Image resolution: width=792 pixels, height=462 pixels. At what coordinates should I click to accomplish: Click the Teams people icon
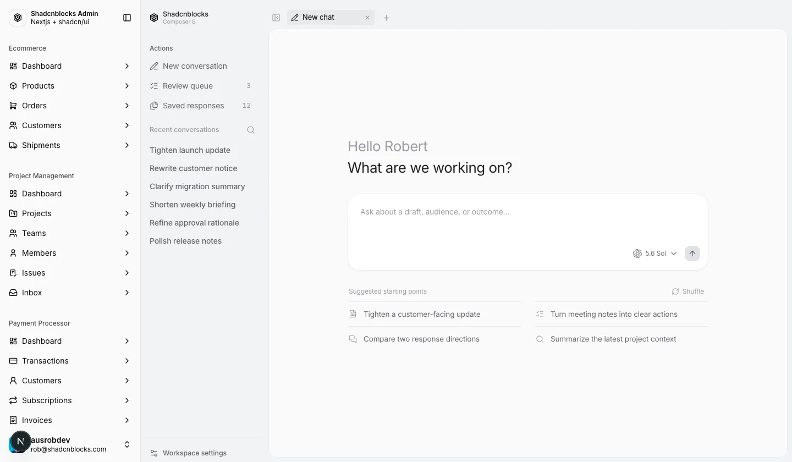tap(13, 233)
